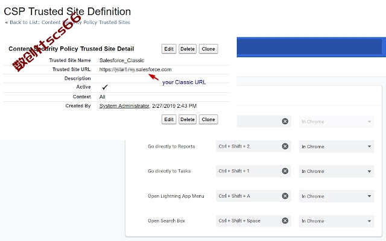
Task: Click the Go directly to Reports label
Action: [171, 146]
